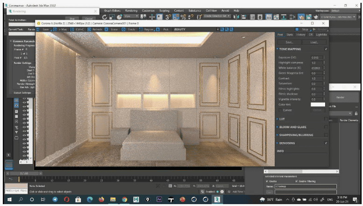Switch to the Stats tab
Image resolution: width=363 pixels, height=206 pixels.
290,34
